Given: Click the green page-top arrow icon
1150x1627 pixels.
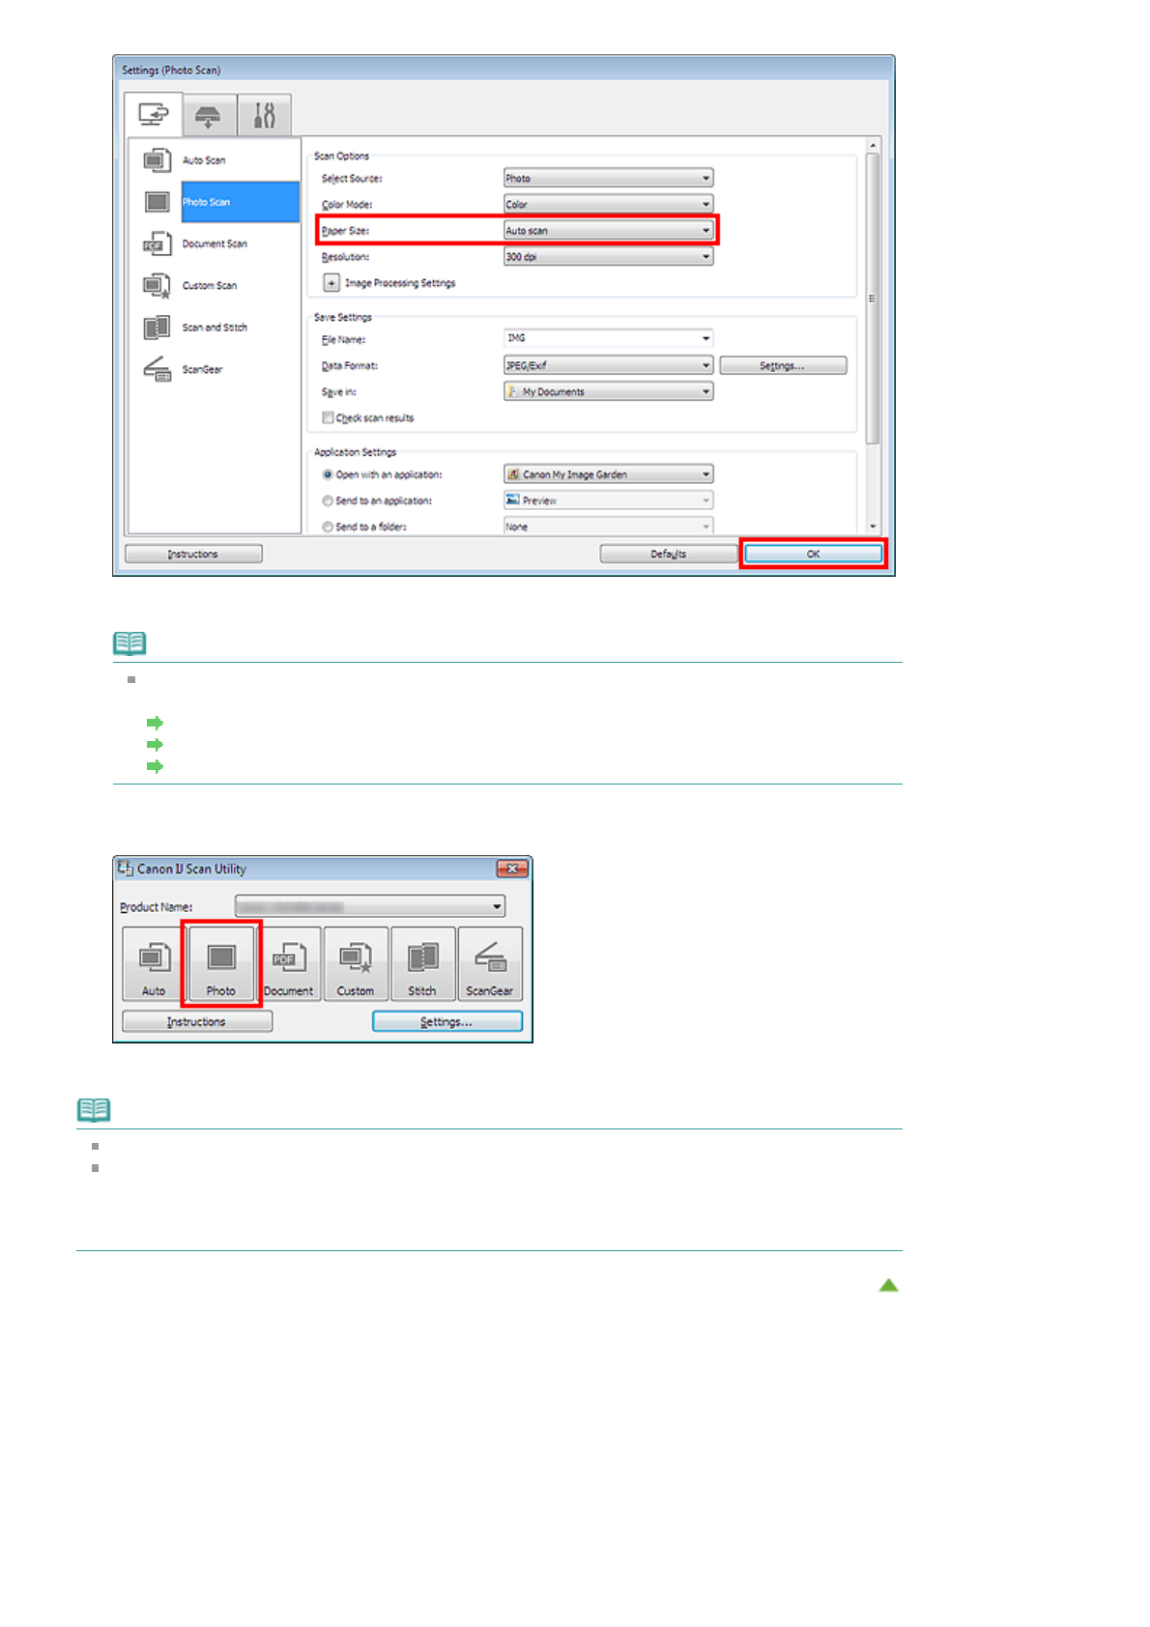Looking at the screenshot, I should point(888,1285).
